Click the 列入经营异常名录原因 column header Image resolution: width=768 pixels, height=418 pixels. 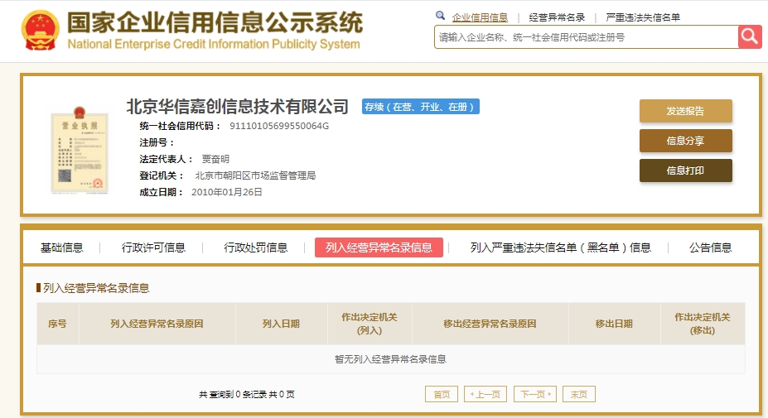pos(157,324)
